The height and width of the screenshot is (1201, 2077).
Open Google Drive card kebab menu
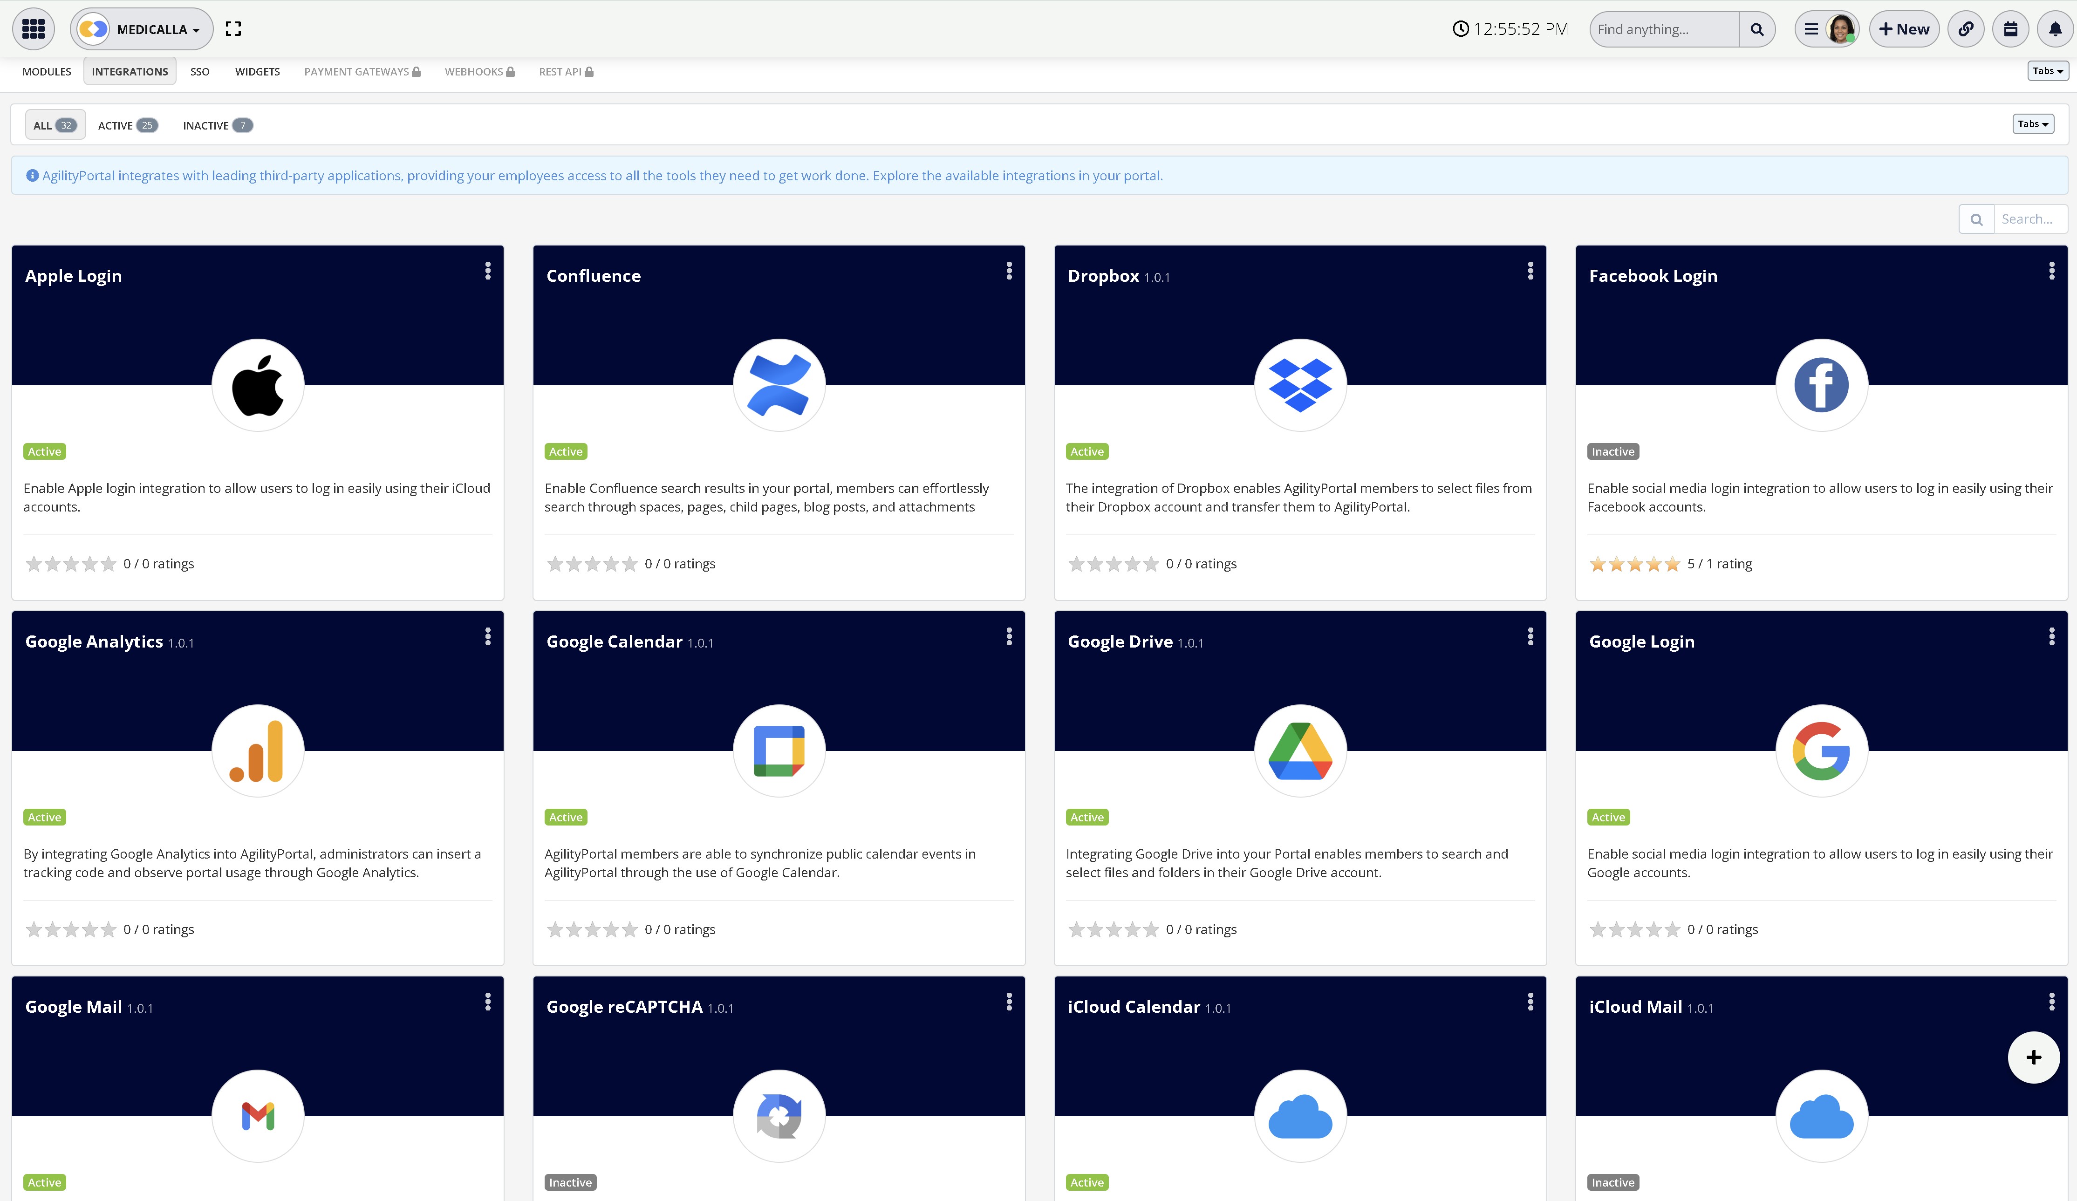point(1530,636)
